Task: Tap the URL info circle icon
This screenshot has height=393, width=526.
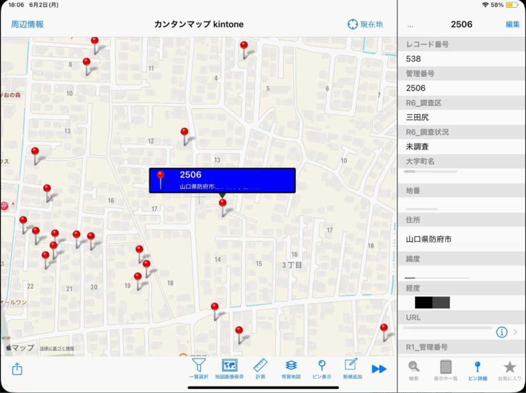Action: (501, 332)
